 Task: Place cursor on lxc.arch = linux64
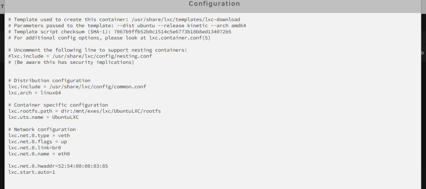pyautogui.click(x=35, y=93)
